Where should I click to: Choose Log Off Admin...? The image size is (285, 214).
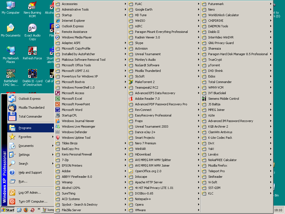coord(31,193)
